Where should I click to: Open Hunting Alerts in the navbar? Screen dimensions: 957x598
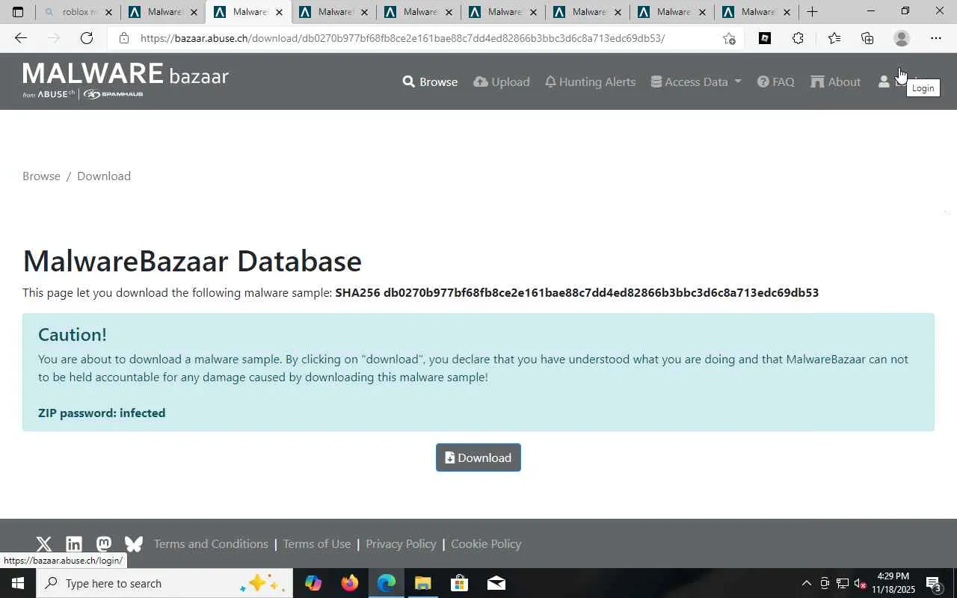590,81
